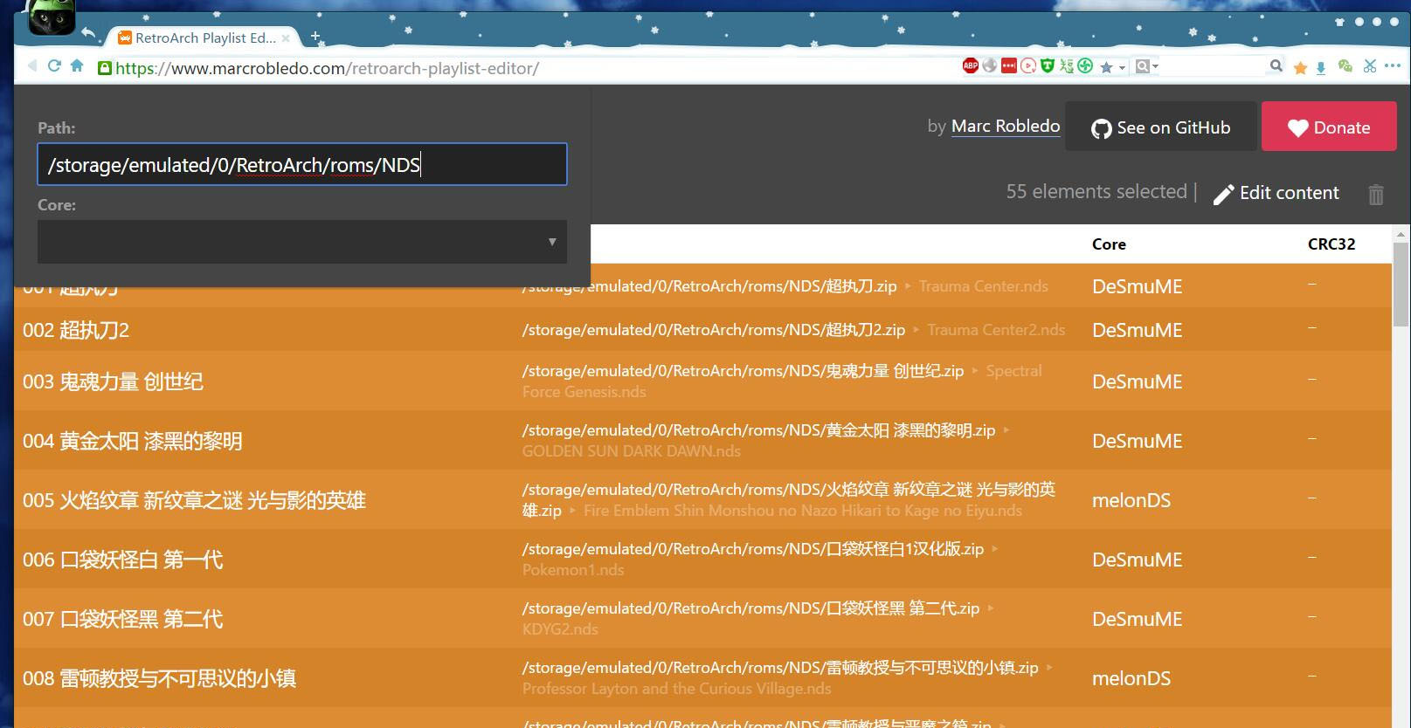Click melonDS core for row 008
The image size is (1411, 728).
point(1131,678)
